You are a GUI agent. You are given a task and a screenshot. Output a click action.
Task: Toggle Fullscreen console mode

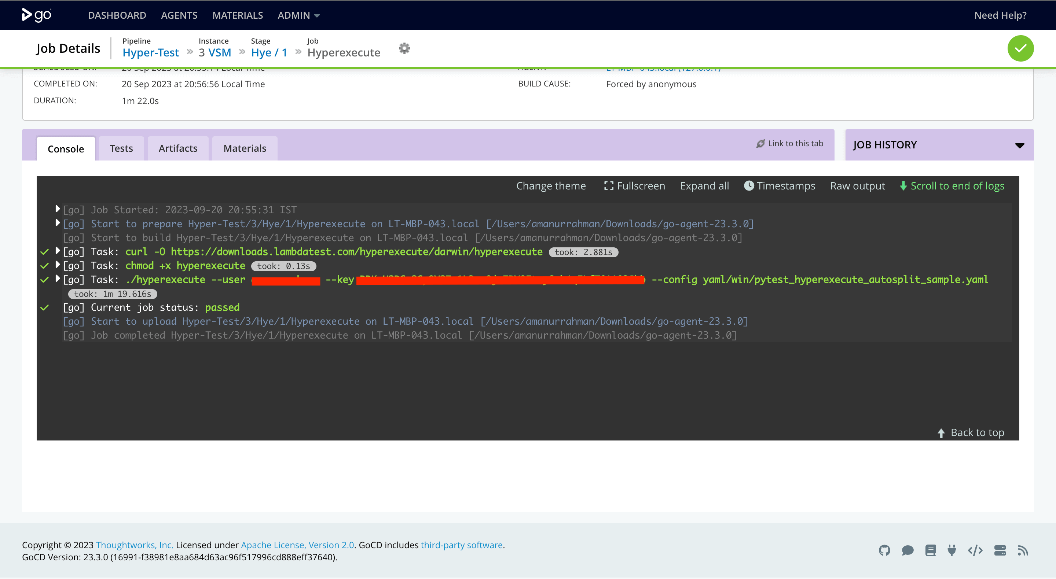point(634,186)
